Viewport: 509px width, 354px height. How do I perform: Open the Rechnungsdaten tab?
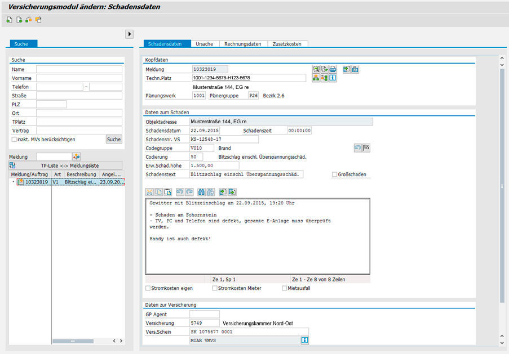[242, 44]
